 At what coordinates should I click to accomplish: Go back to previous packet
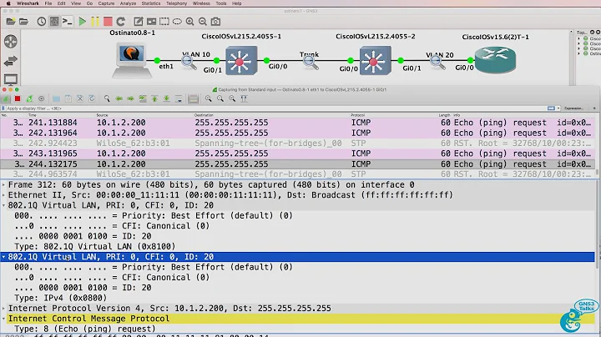tap(119, 98)
